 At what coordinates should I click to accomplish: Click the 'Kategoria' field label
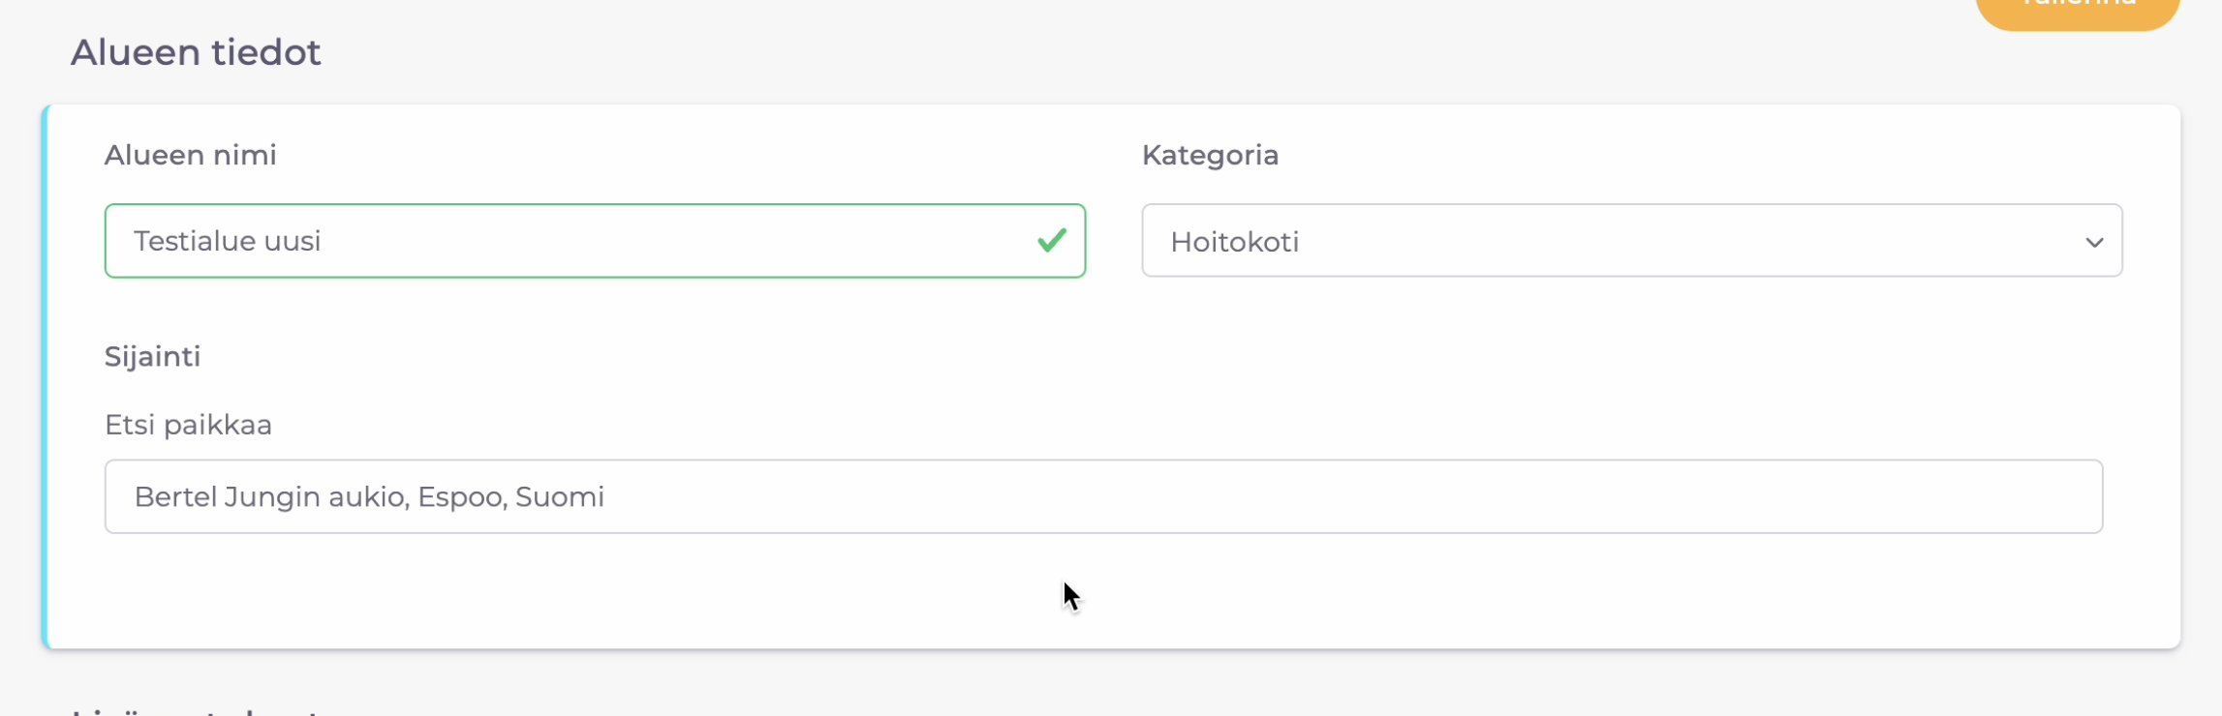(1210, 155)
